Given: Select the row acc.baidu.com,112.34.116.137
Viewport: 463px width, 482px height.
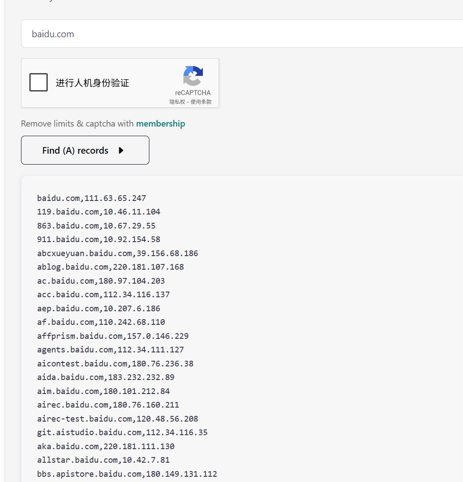Looking at the screenshot, I should click(103, 295).
